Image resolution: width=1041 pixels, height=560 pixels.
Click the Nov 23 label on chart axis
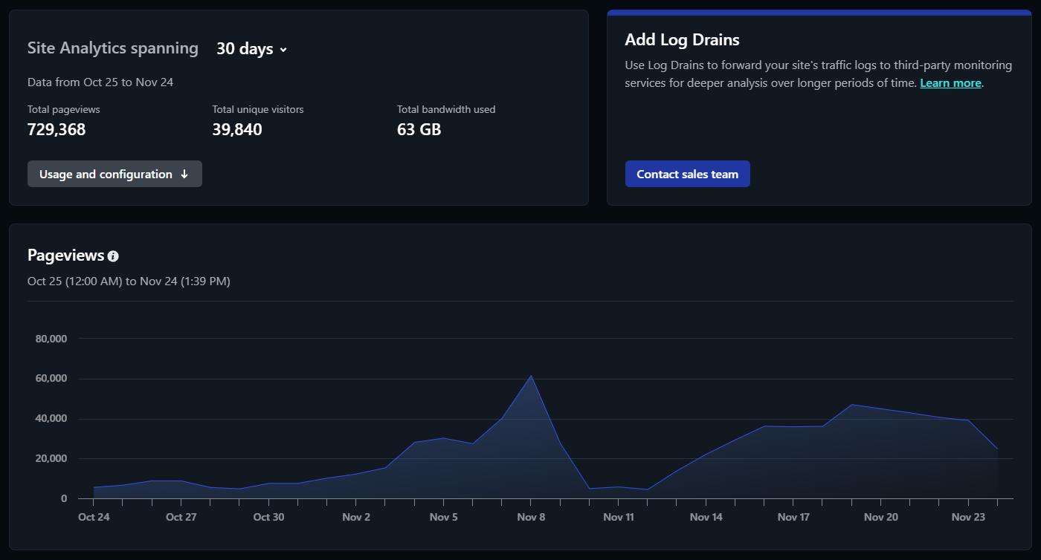968,517
